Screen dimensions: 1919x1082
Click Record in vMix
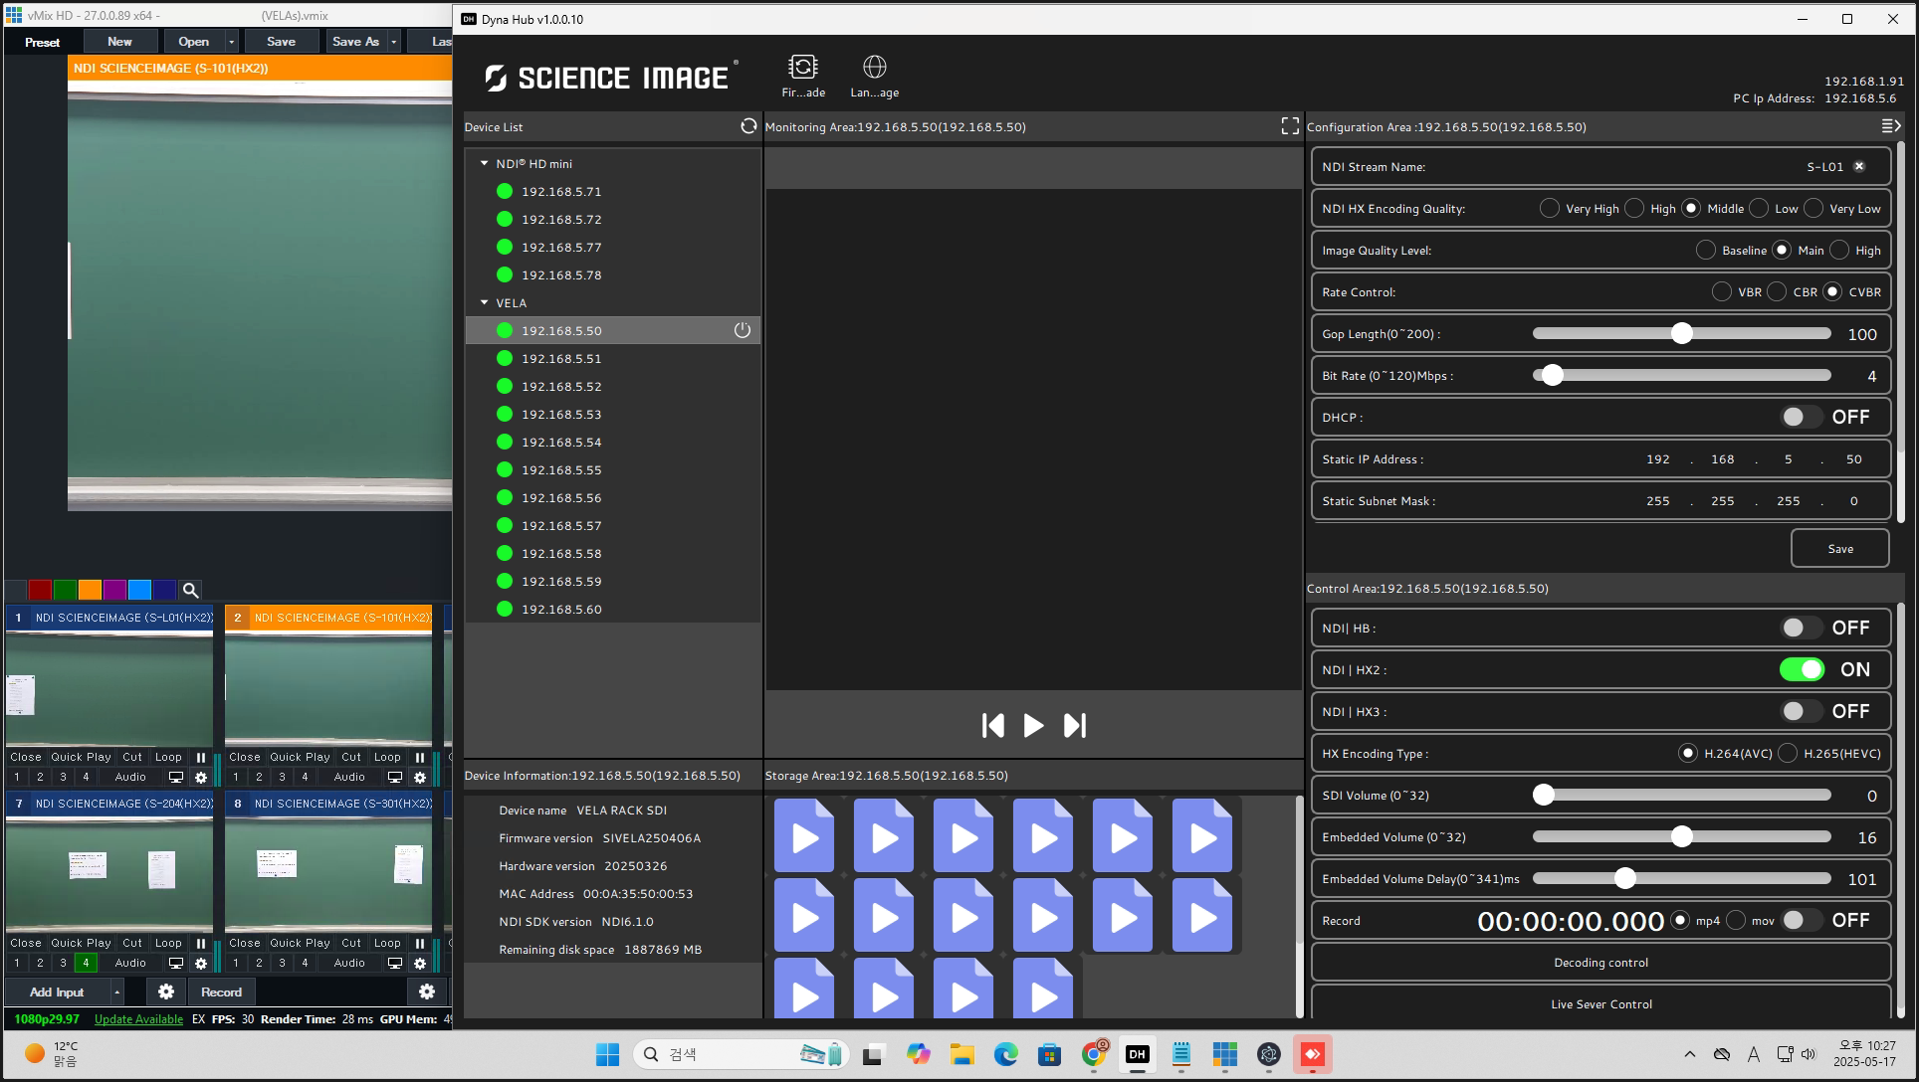coord(221,992)
